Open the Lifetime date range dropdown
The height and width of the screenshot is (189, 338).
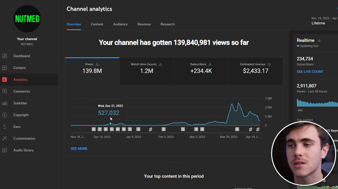324,21
